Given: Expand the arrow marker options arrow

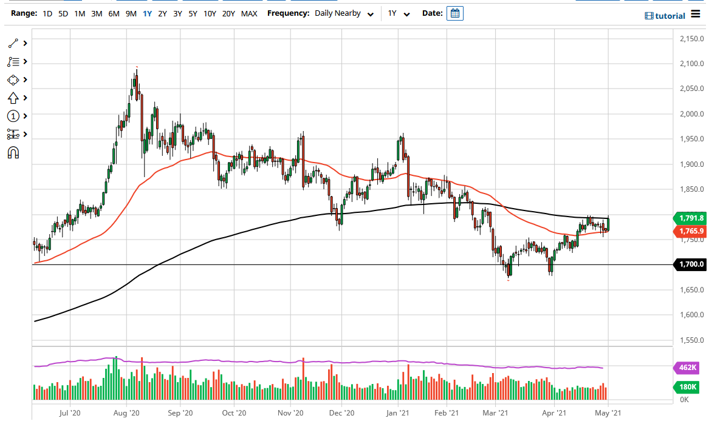Looking at the screenshot, I should coord(26,98).
